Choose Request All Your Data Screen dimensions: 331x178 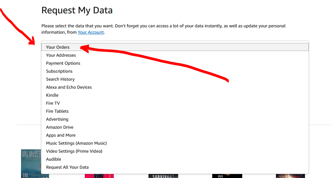[67, 167]
